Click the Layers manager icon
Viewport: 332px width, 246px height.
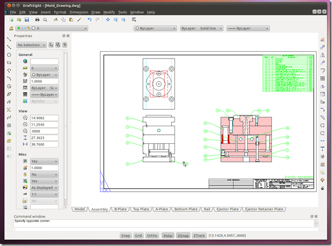[11, 28]
